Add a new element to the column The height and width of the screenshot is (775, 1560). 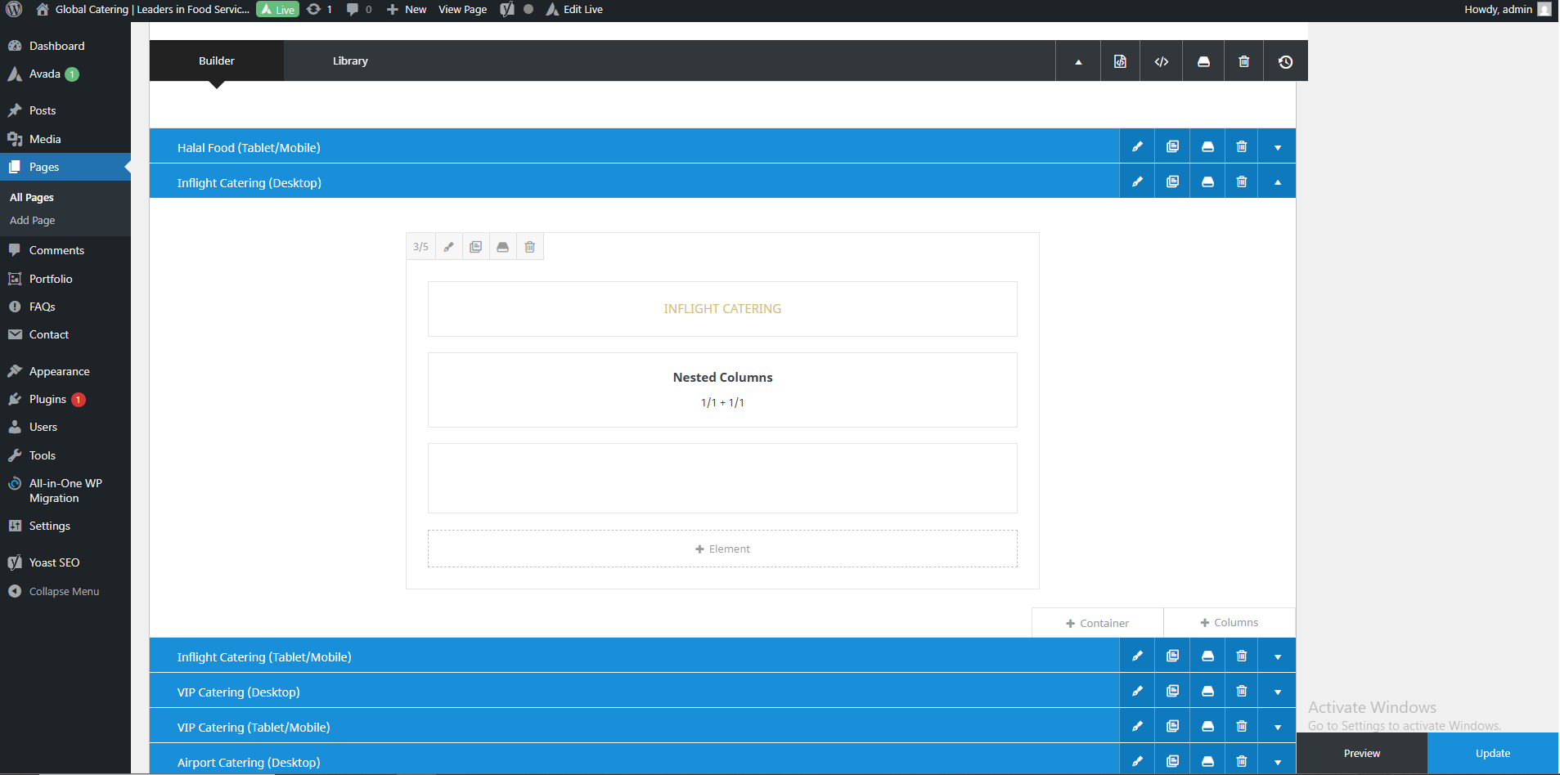point(722,549)
